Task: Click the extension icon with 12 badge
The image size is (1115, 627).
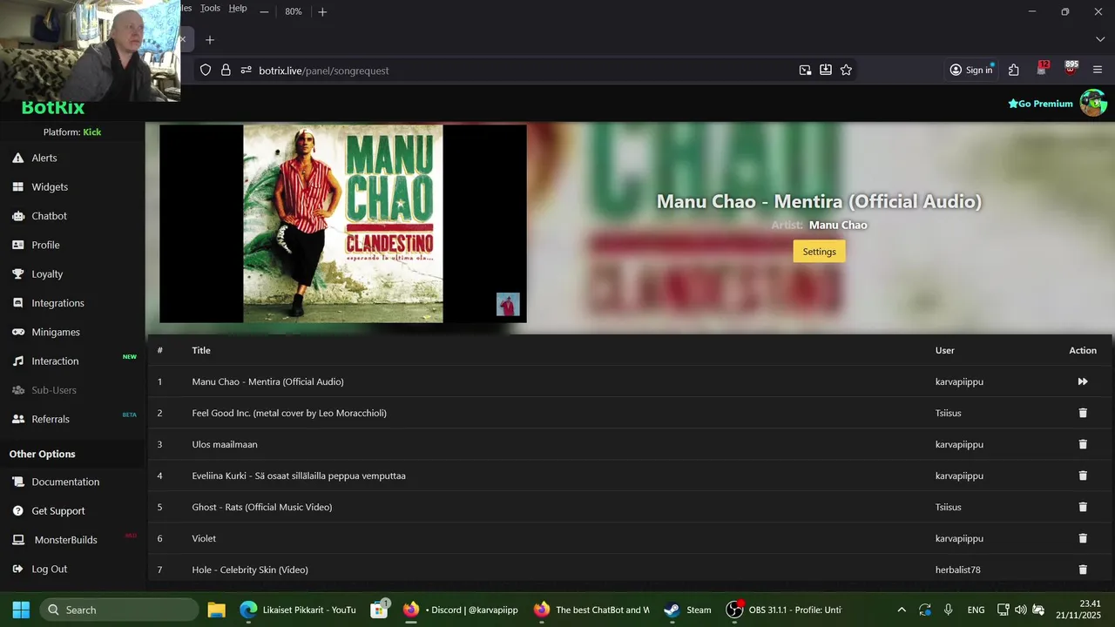Action: (x=1042, y=70)
